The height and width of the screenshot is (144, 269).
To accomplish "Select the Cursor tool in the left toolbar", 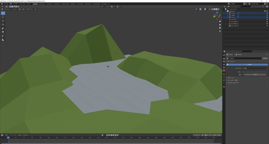I will pos(3,17).
